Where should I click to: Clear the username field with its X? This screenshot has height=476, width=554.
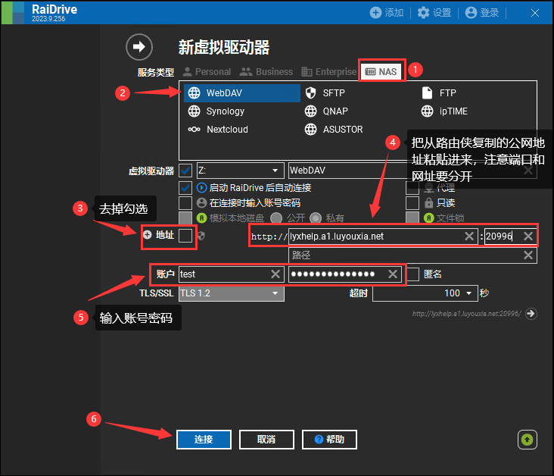click(275, 274)
